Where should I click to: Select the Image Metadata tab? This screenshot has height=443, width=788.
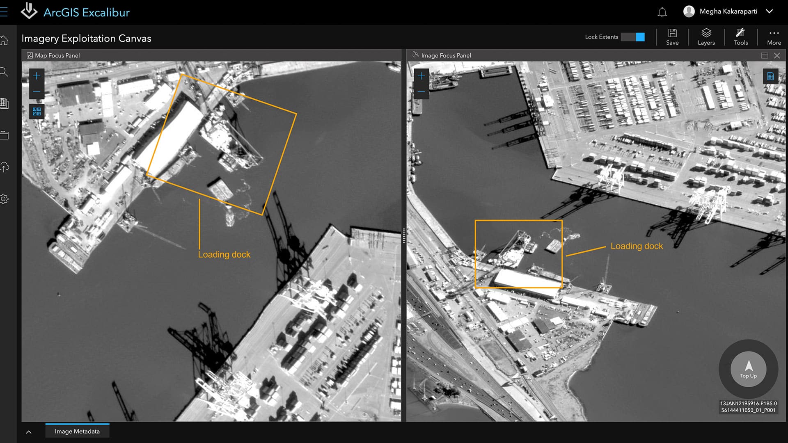tap(77, 432)
